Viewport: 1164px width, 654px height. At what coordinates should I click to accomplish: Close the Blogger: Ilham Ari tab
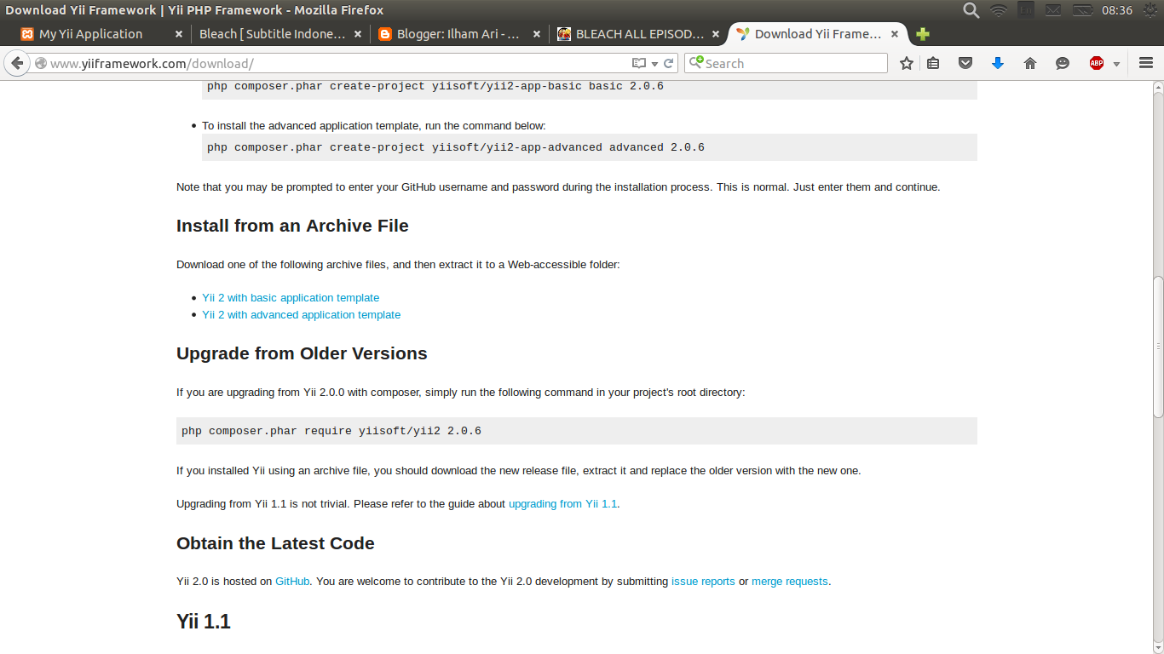[x=537, y=34]
